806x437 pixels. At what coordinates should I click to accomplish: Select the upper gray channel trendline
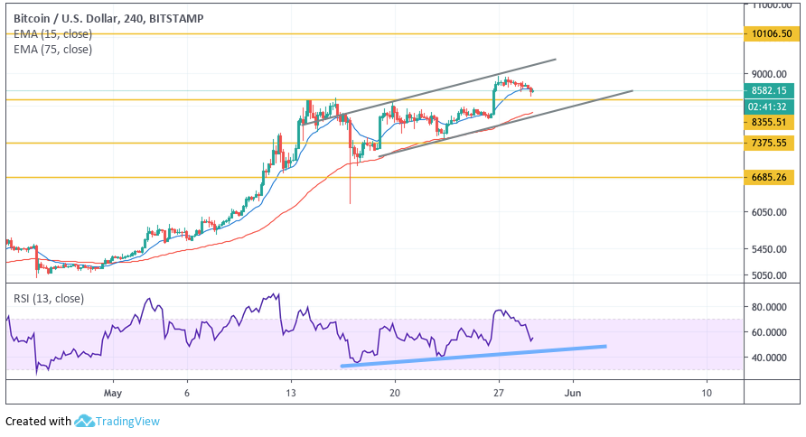(x=452, y=87)
